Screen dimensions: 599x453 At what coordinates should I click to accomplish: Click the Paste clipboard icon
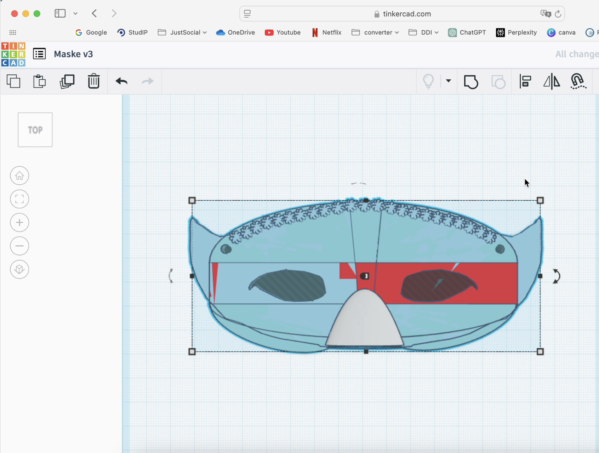39,81
